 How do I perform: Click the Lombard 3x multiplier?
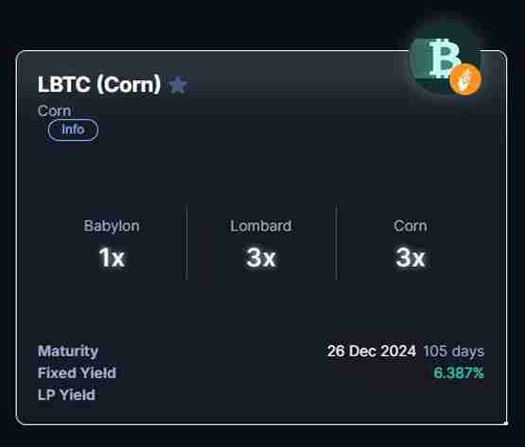(261, 257)
